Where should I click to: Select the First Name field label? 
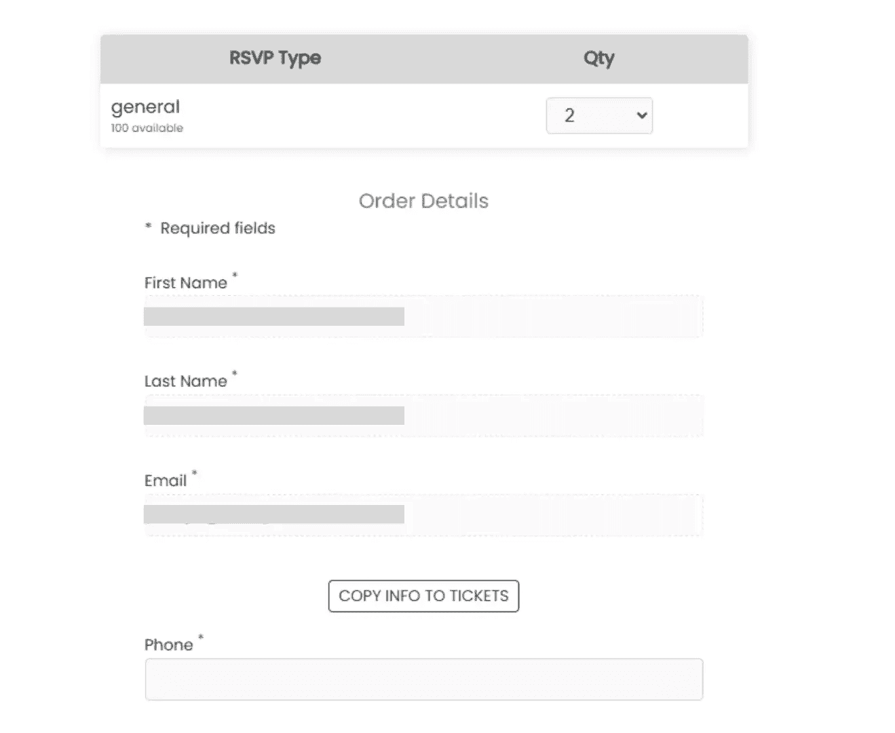tap(185, 282)
